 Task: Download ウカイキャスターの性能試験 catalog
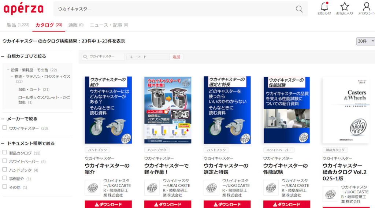286,204
